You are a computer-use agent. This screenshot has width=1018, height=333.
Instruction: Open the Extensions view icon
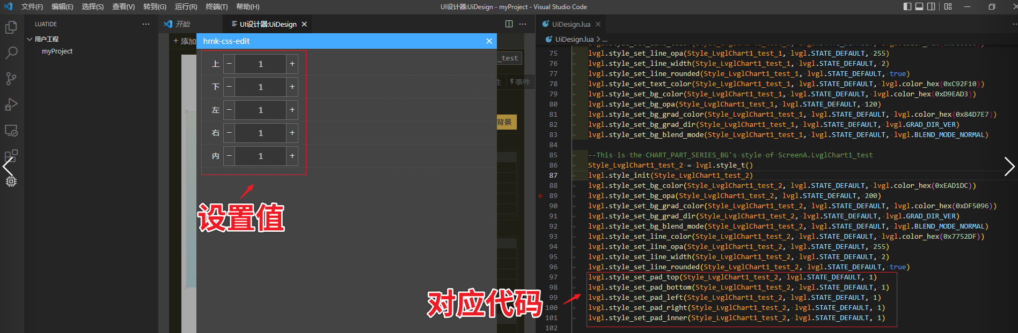point(11,156)
